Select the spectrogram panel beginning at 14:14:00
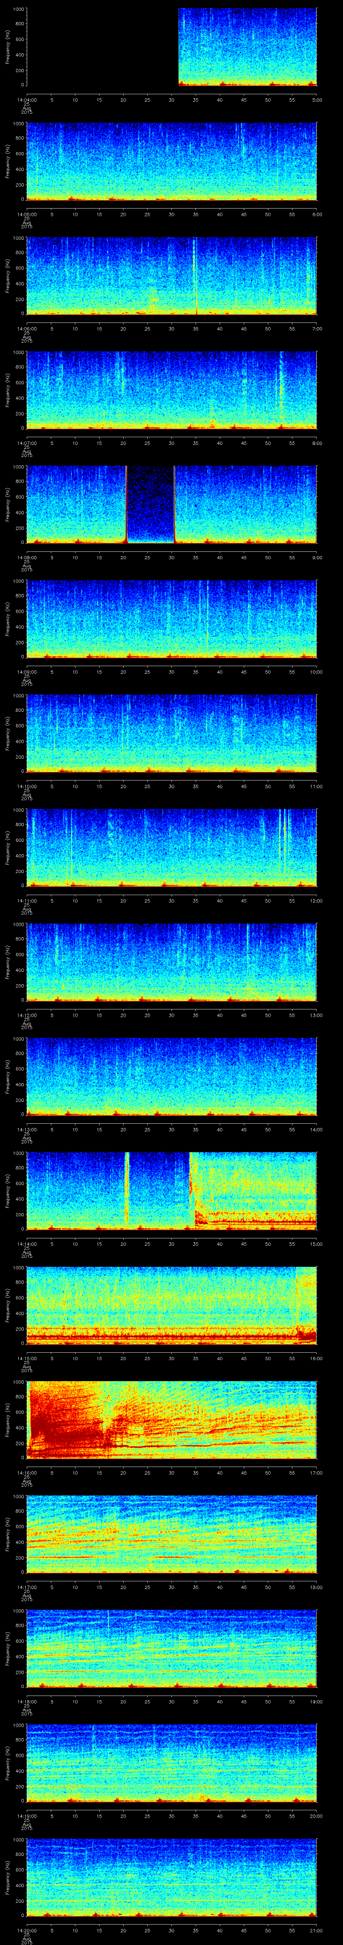Screen dimensions: 343x1945 coord(172,1191)
